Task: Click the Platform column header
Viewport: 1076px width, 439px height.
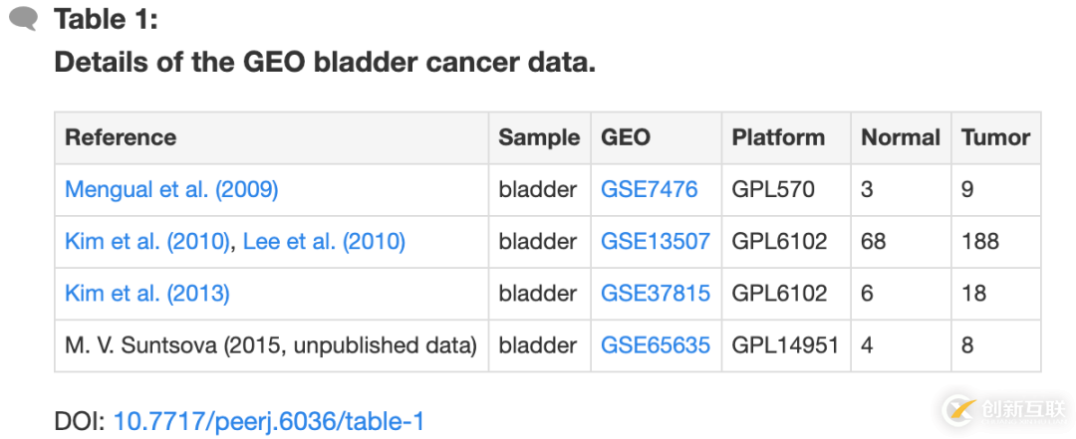Action: 778,137
